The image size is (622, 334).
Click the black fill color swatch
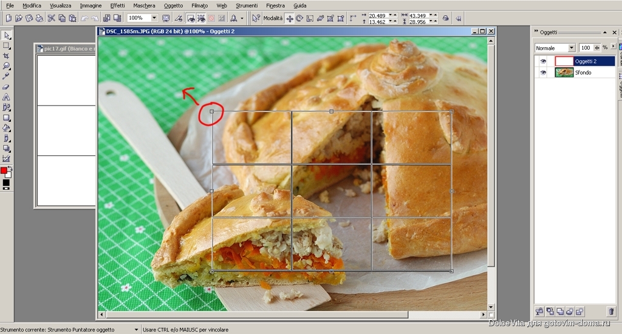(6, 182)
